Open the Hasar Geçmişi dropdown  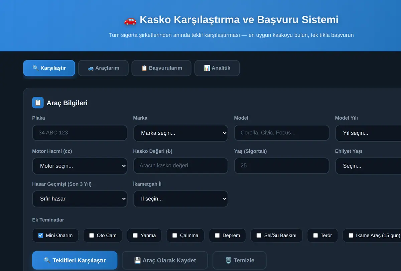click(80, 199)
